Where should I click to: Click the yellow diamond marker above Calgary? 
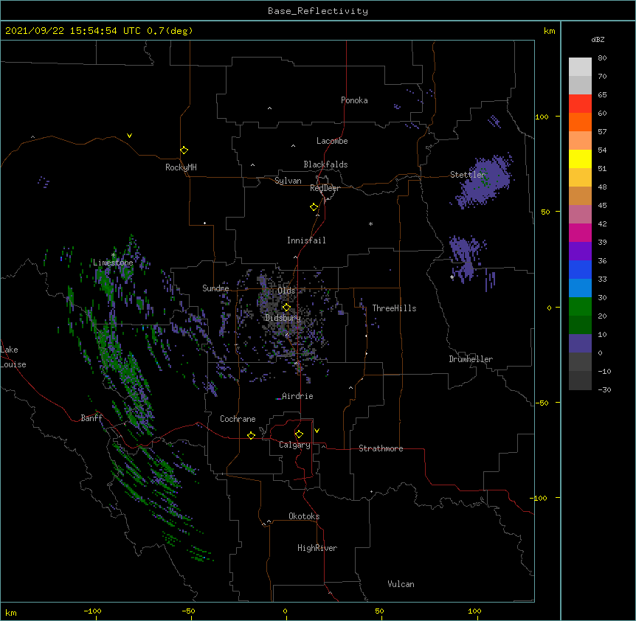[299, 434]
